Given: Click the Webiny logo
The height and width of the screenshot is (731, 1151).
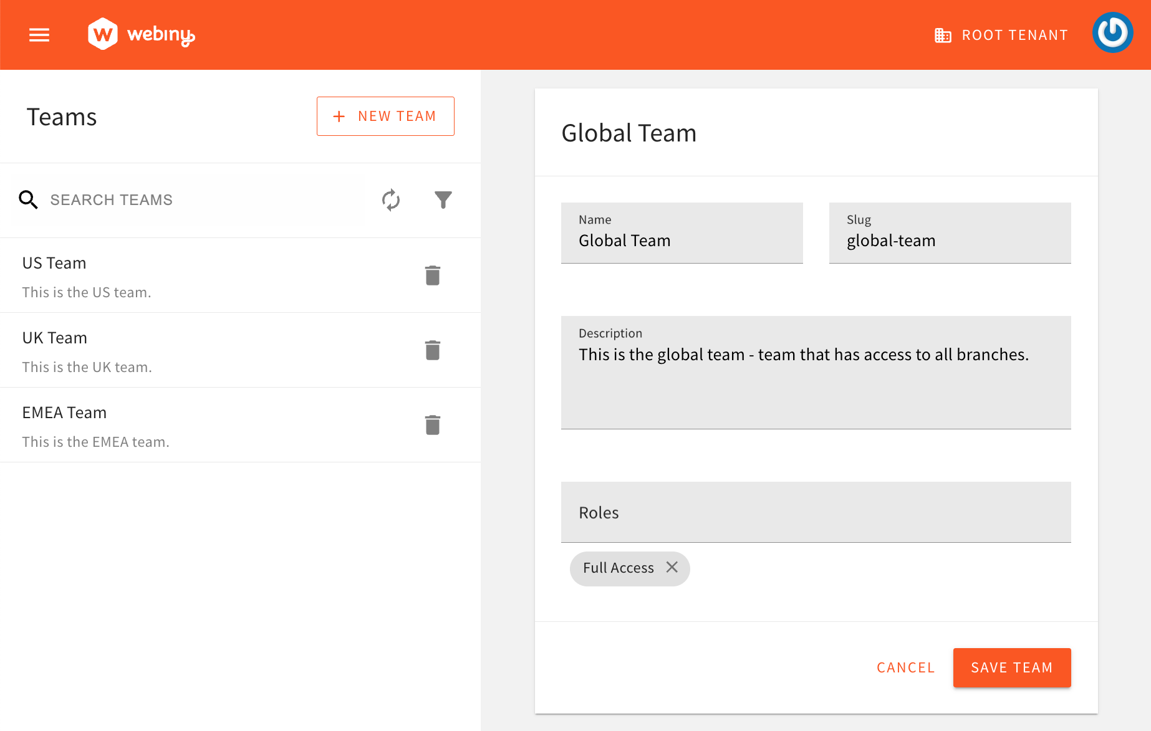Looking at the screenshot, I should pyautogui.click(x=140, y=34).
